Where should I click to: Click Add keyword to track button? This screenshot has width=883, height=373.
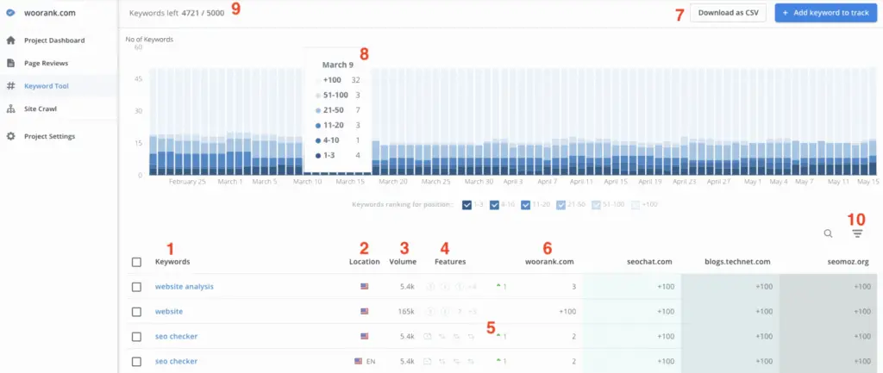tap(825, 12)
